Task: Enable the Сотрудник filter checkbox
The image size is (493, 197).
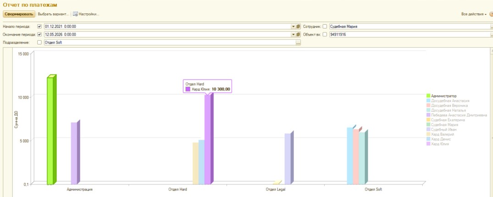Action: pyautogui.click(x=325, y=27)
